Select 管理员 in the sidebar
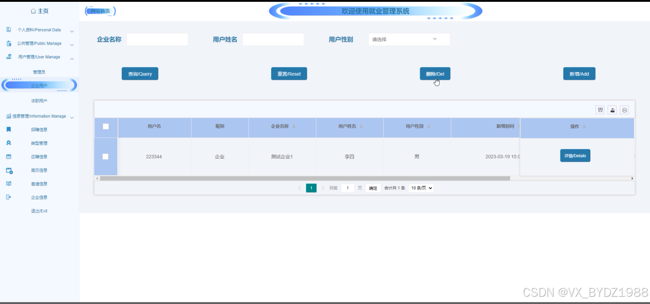The image size is (650, 304). (39, 72)
